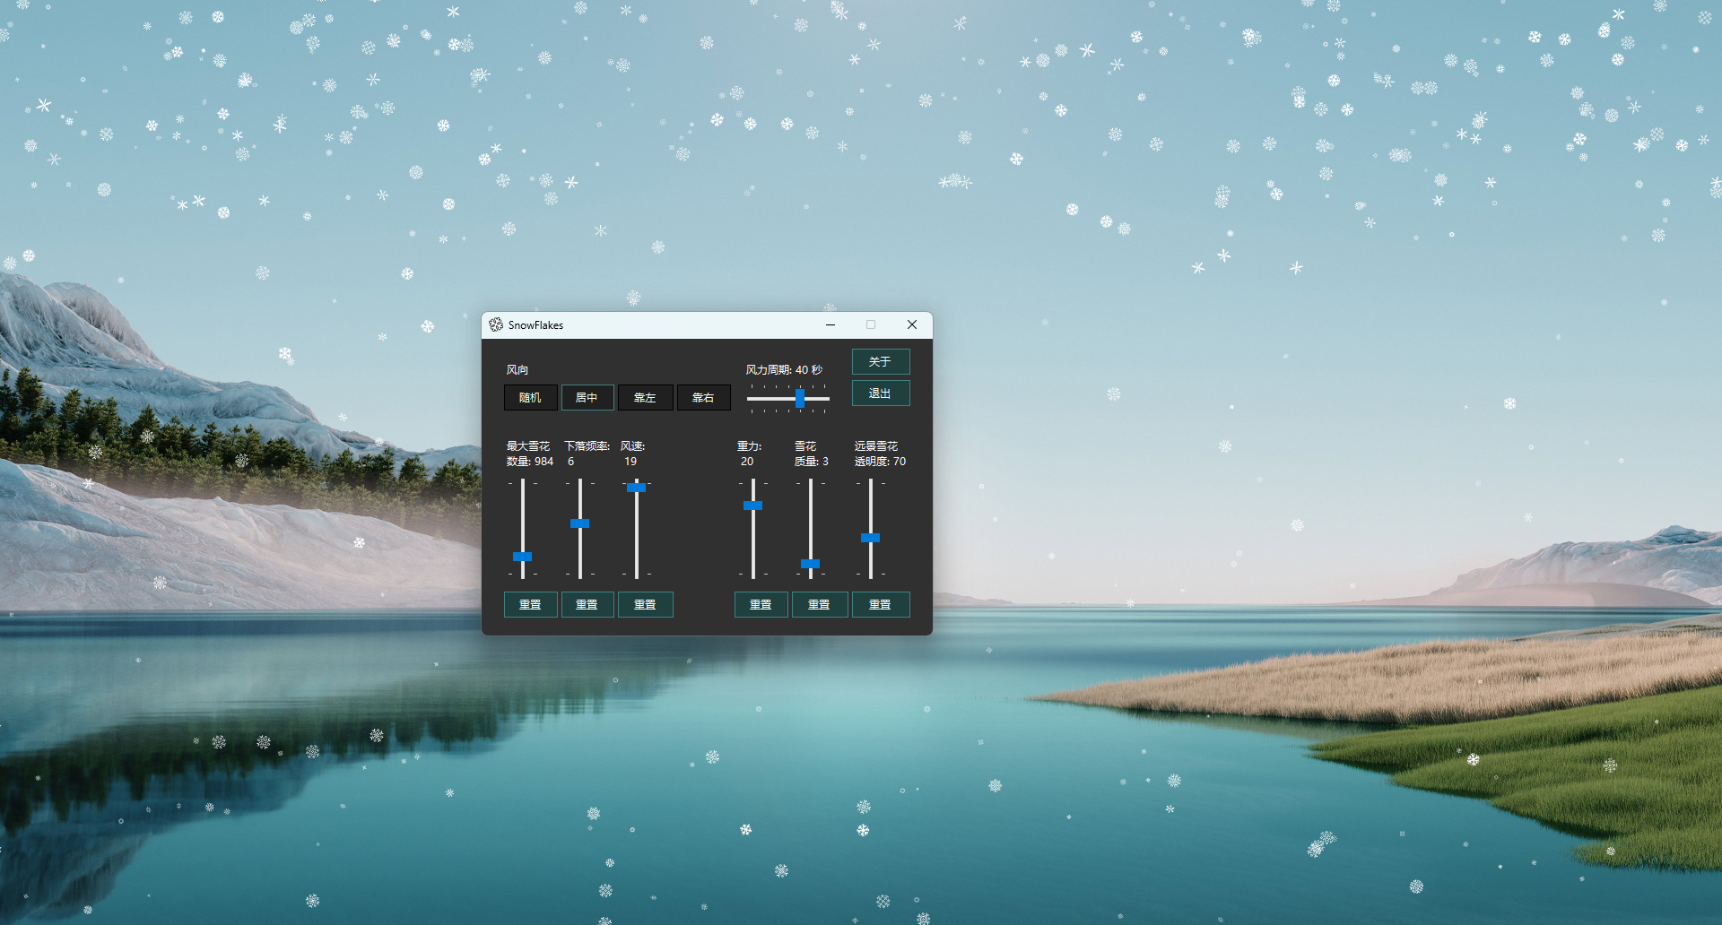Click the 最大雪花数量 slider handle
1722x925 pixels.
(522, 557)
